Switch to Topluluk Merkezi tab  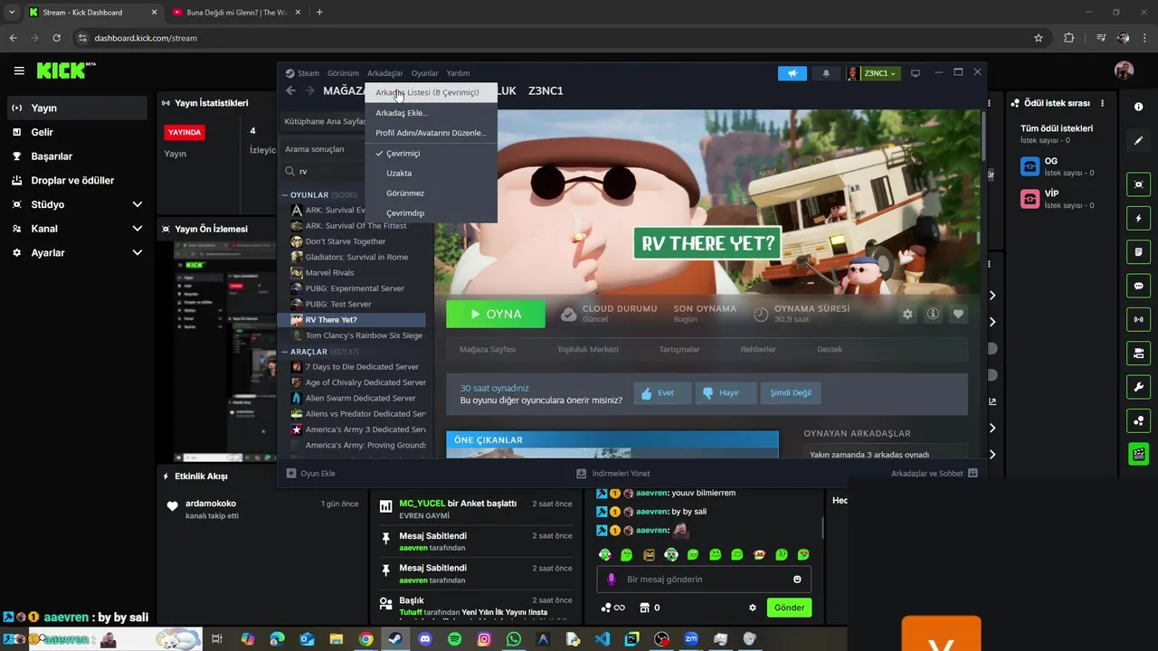(588, 349)
